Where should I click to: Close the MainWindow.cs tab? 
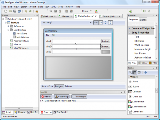(96, 16)
